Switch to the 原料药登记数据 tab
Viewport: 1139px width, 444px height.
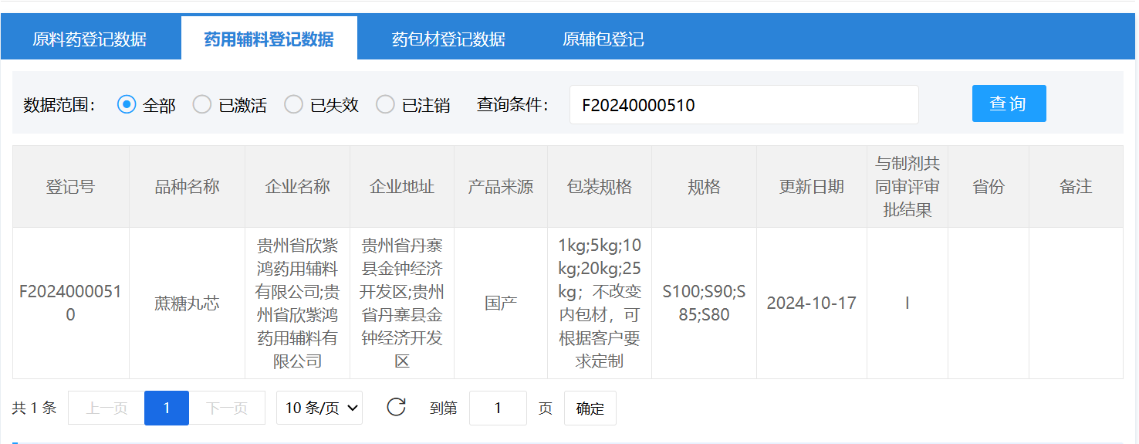(90, 39)
